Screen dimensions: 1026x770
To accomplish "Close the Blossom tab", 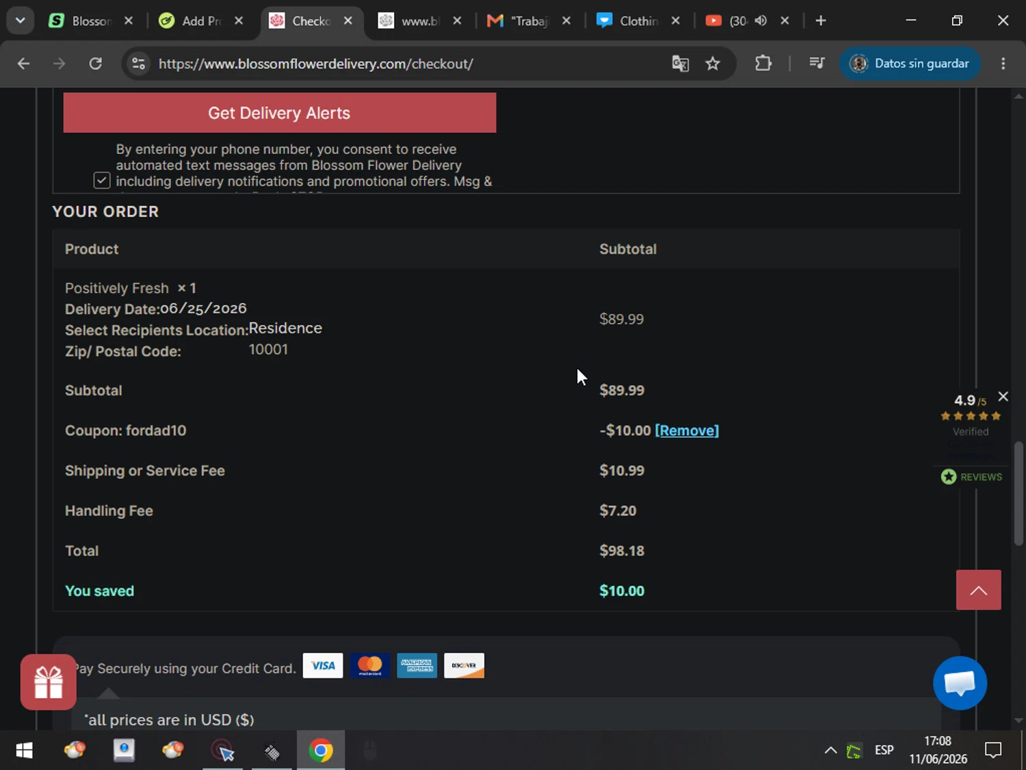I will point(128,21).
